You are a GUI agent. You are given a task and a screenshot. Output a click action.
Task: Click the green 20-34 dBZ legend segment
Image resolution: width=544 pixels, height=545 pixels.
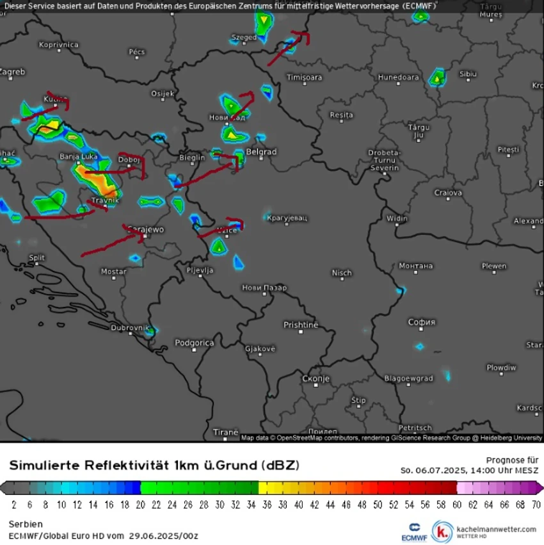(x=200, y=487)
